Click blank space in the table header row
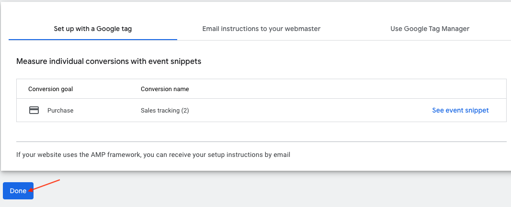This screenshot has height=207, width=511. pos(326,89)
